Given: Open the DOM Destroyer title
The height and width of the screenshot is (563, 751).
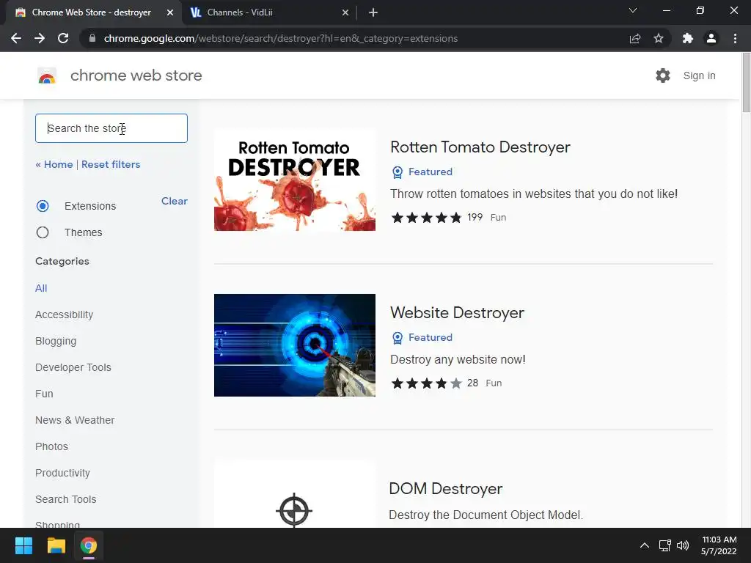Looking at the screenshot, I should coord(446,488).
